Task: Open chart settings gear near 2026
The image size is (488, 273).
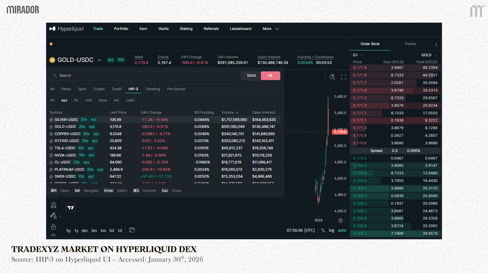Action: pyautogui.click(x=341, y=220)
